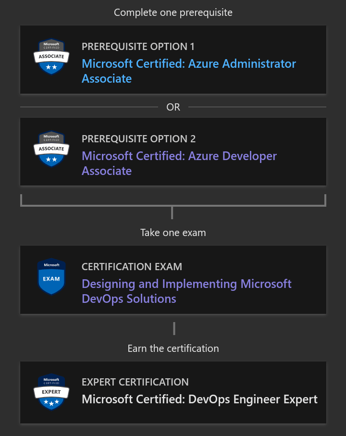
Task: Click 'Microsoft Certified: DevOps Engineer Expert' title
Action: coord(199,399)
